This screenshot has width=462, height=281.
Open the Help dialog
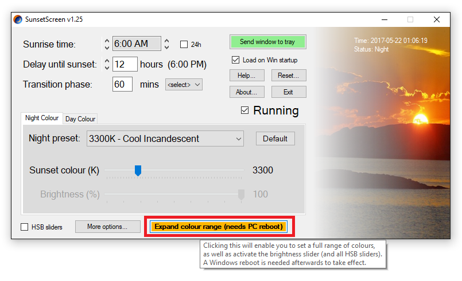point(247,76)
